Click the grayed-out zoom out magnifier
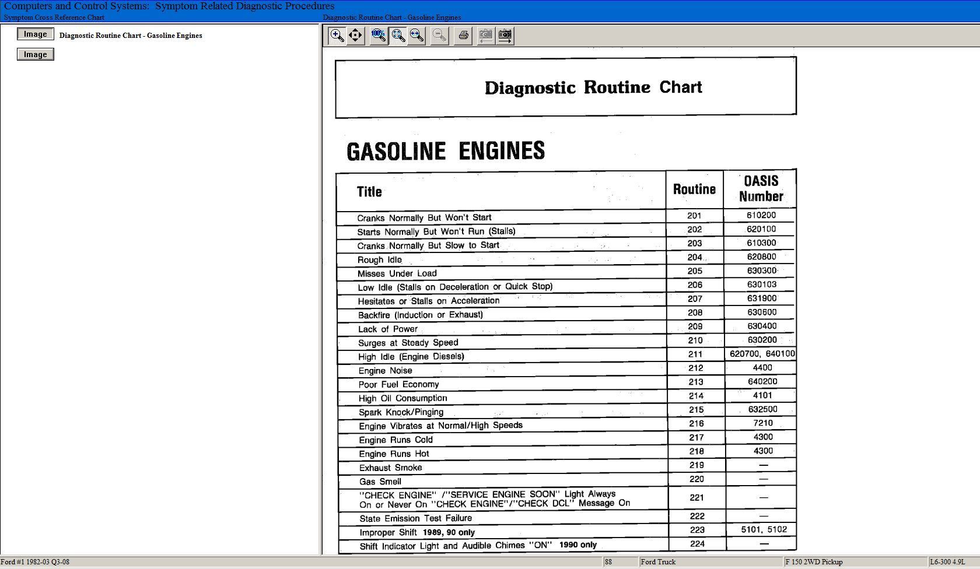This screenshot has height=569, width=980. (x=439, y=36)
